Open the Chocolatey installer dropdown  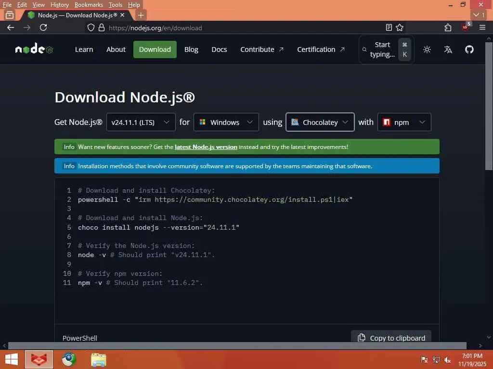pos(320,122)
